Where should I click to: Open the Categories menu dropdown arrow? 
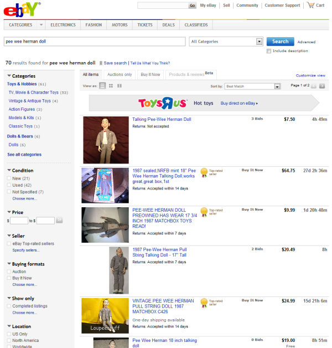41,25
